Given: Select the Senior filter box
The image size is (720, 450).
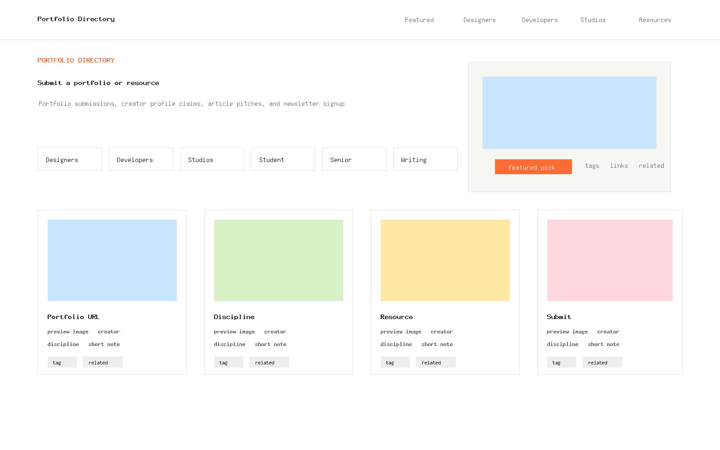Looking at the screenshot, I should [x=354, y=159].
